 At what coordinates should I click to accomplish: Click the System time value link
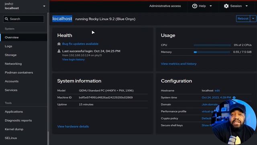(216, 97)
